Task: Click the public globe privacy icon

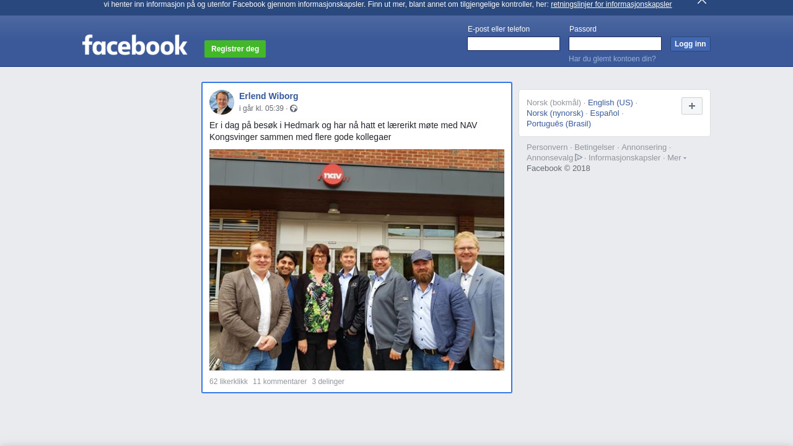Action: [294, 108]
